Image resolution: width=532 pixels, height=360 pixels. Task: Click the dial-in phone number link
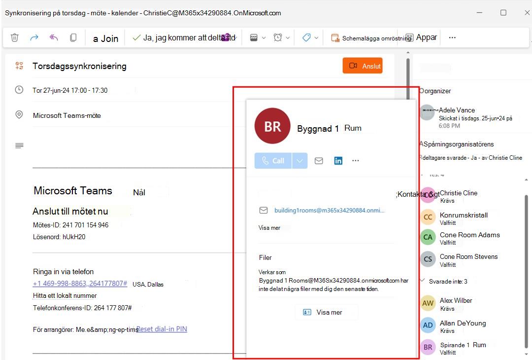click(80, 284)
